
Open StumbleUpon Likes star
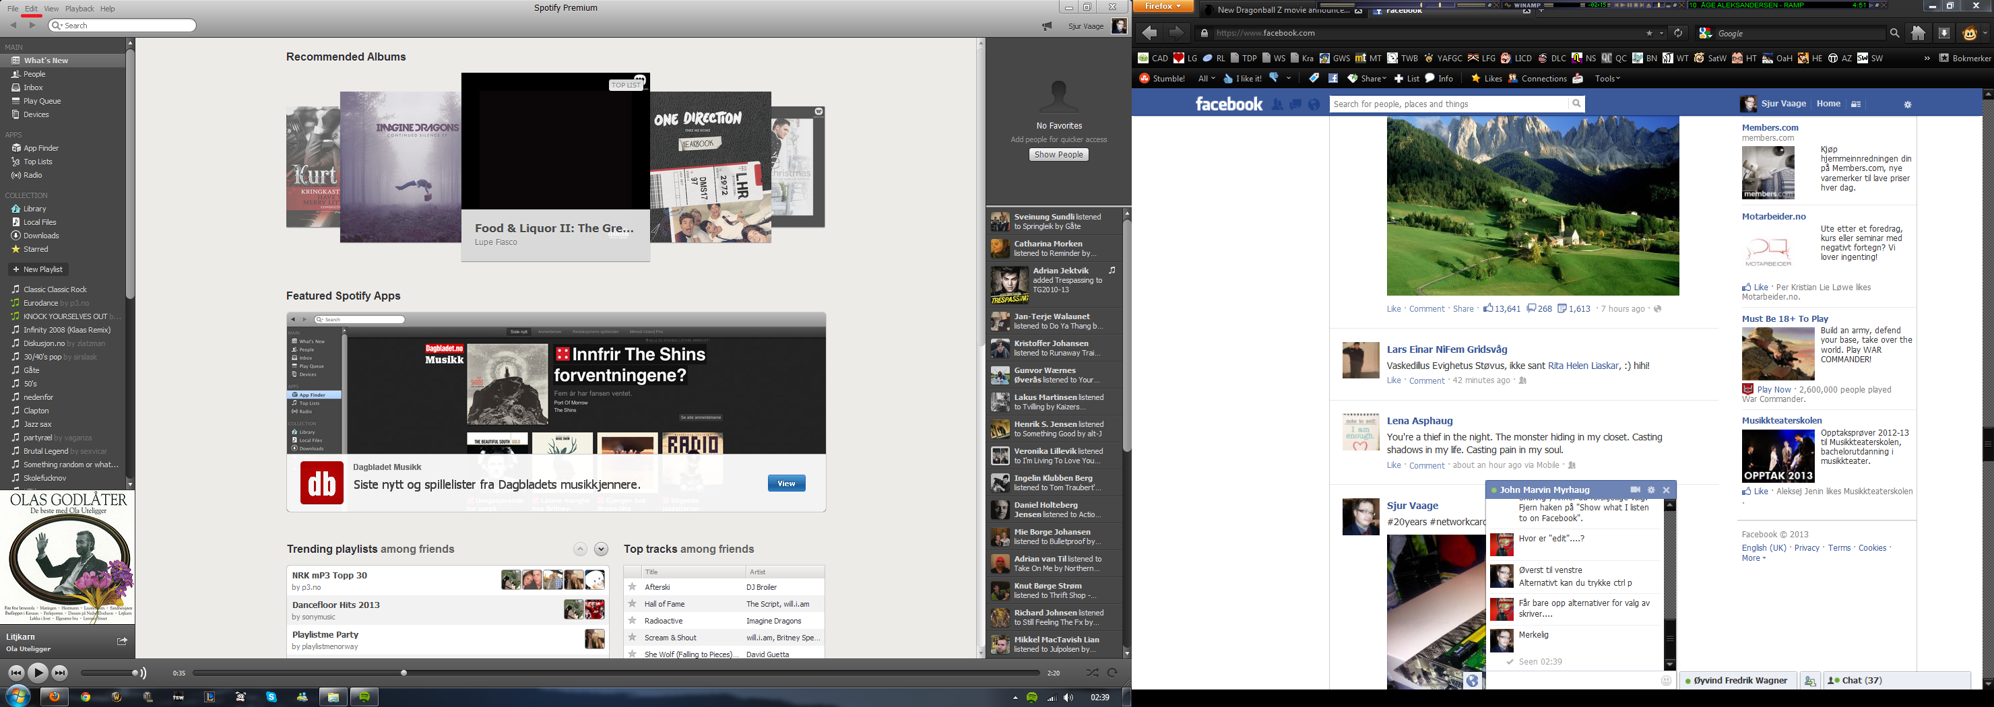click(1486, 78)
